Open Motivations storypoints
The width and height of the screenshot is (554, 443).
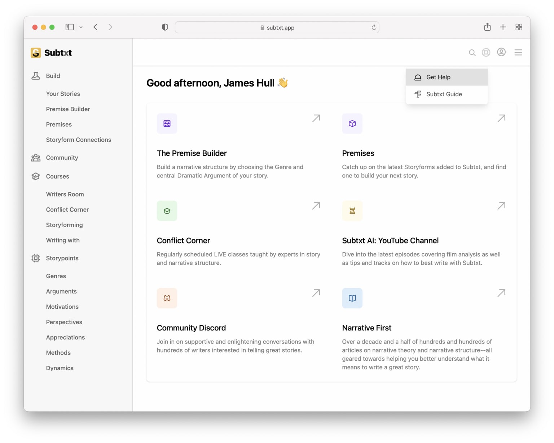(x=62, y=307)
